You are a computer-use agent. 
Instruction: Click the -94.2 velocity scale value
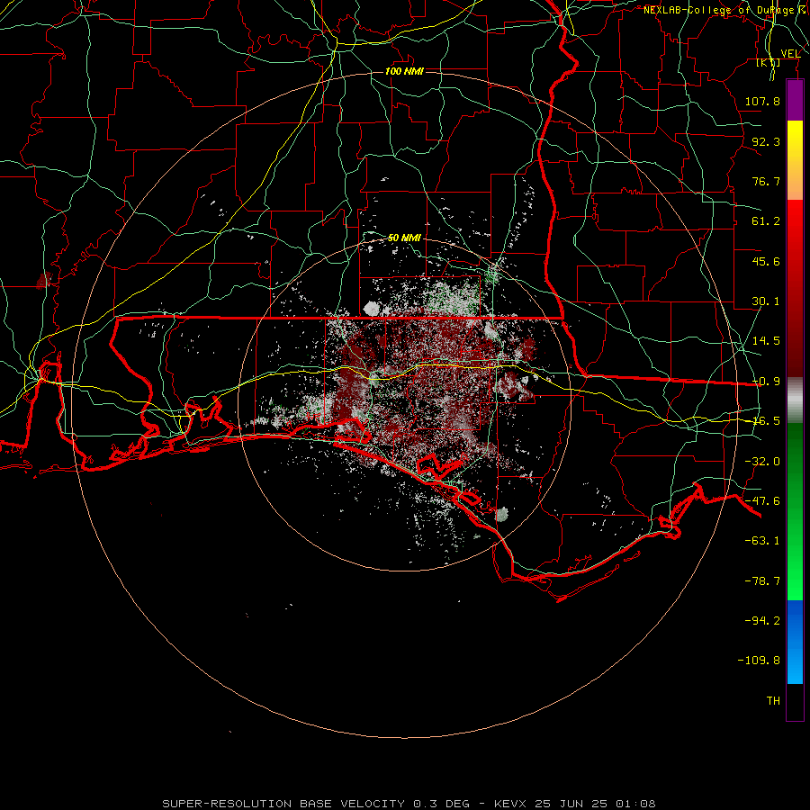762,620
